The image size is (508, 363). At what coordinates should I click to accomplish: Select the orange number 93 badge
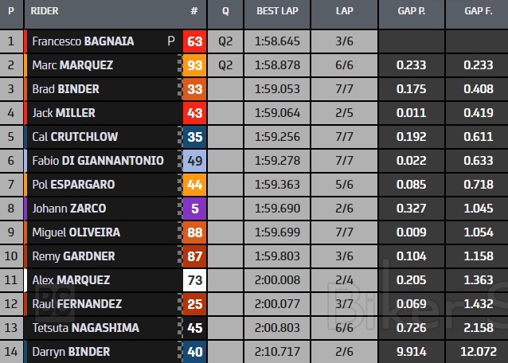[194, 65]
